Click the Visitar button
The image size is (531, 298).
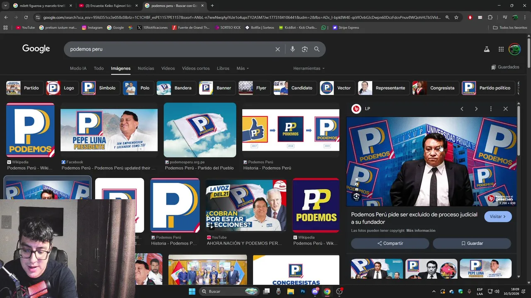[x=498, y=216]
